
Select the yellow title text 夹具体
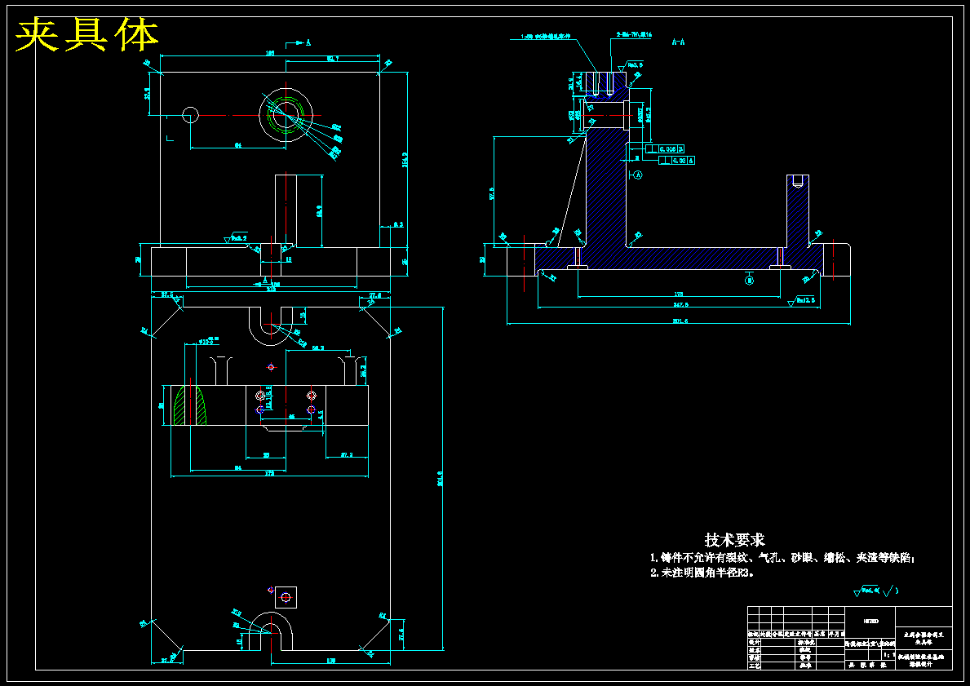click(x=86, y=35)
